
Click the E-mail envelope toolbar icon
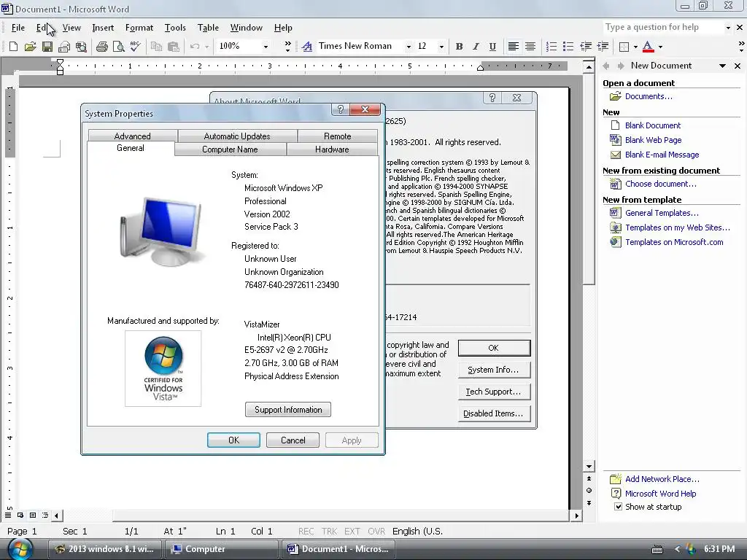point(64,46)
